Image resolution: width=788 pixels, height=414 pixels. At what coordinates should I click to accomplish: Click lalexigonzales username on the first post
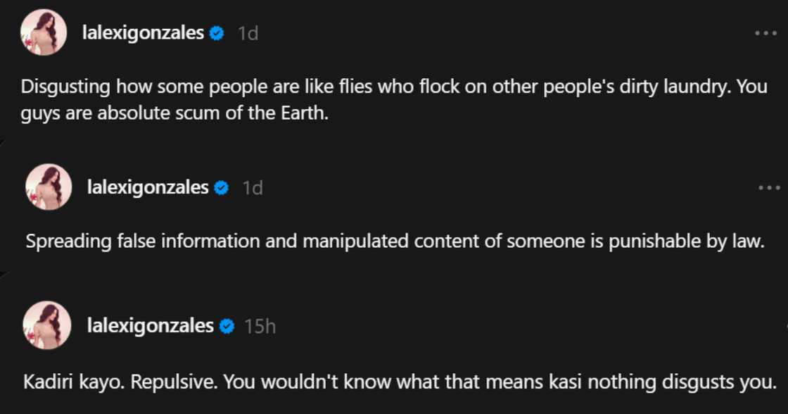pyautogui.click(x=143, y=33)
